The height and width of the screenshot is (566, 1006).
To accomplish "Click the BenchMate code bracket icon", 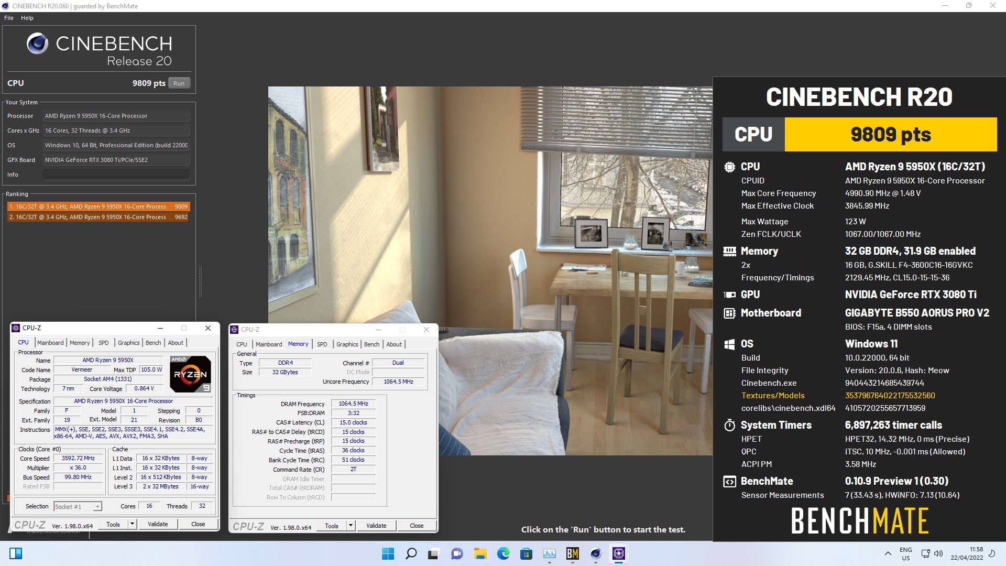I will point(729,482).
